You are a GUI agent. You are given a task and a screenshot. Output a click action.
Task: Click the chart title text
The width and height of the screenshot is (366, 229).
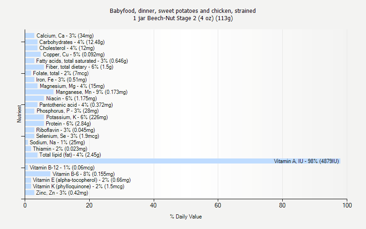coord(183,15)
